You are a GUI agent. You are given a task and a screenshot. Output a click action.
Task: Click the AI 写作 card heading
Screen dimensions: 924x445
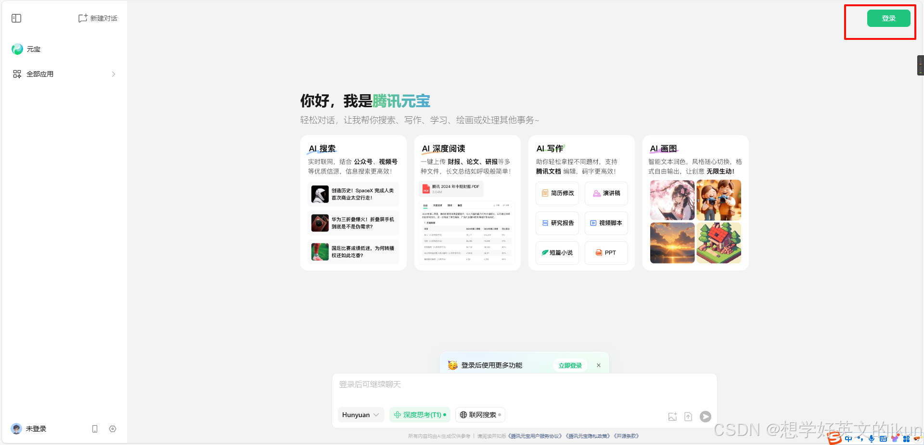click(550, 148)
